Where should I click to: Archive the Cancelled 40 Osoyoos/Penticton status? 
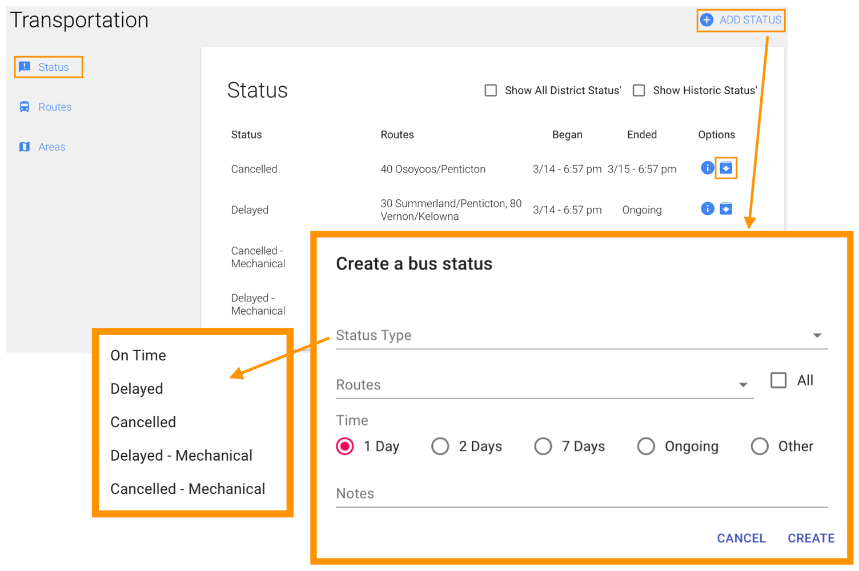pyautogui.click(x=726, y=168)
